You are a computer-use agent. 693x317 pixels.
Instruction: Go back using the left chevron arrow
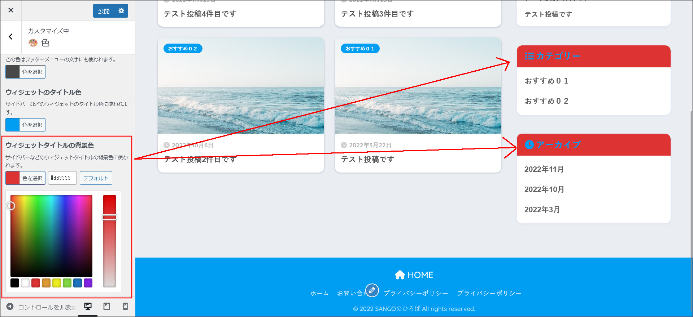point(11,37)
